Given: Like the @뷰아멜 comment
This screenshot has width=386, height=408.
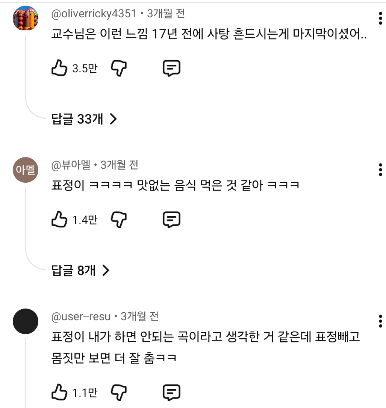Looking at the screenshot, I should pos(59,220).
